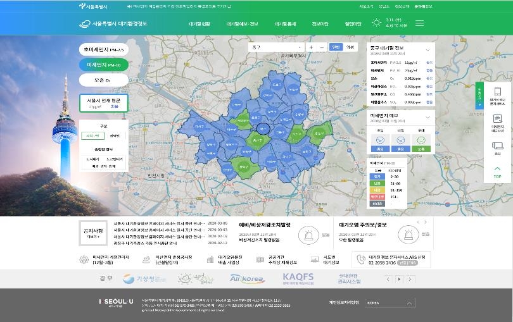Screen dimensions: 513x322
Task: Open the 정보마당 navigation menu
Action: tap(320, 24)
